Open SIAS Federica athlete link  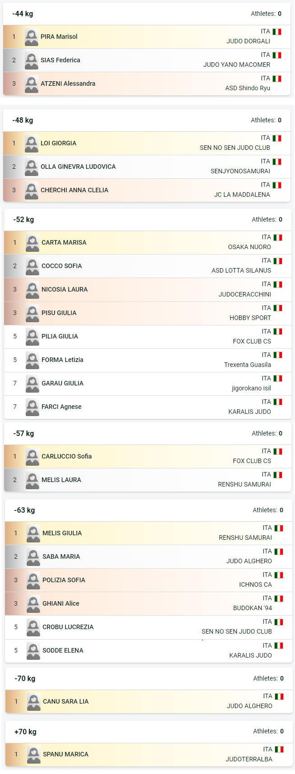click(61, 60)
